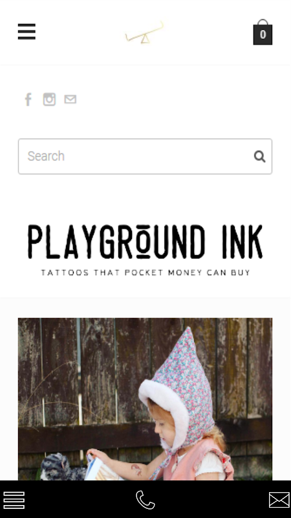This screenshot has width=291, height=518.
Task: Click the magnifying glass search button
Action: click(x=260, y=156)
